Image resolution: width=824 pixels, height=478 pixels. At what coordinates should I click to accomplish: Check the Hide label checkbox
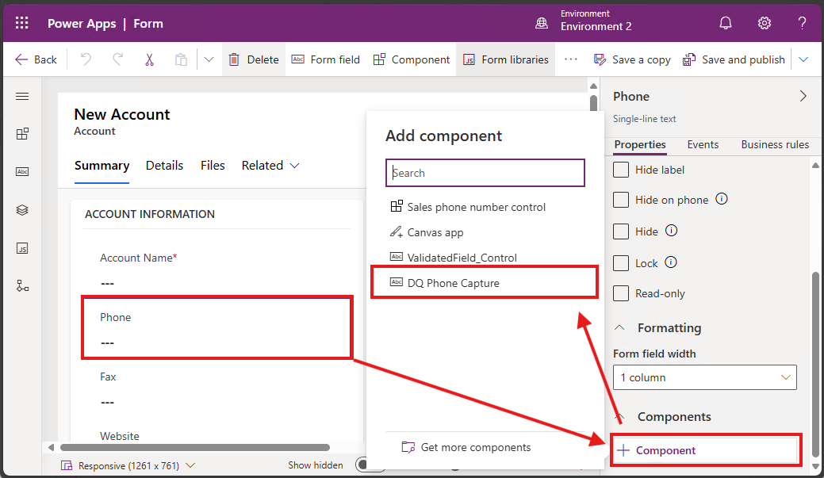tap(621, 170)
